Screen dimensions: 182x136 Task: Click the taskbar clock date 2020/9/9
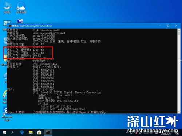point(166,134)
